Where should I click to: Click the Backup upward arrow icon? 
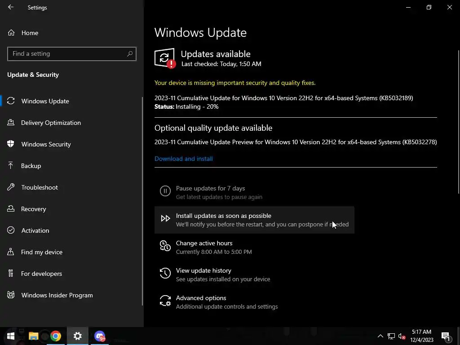(x=11, y=166)
